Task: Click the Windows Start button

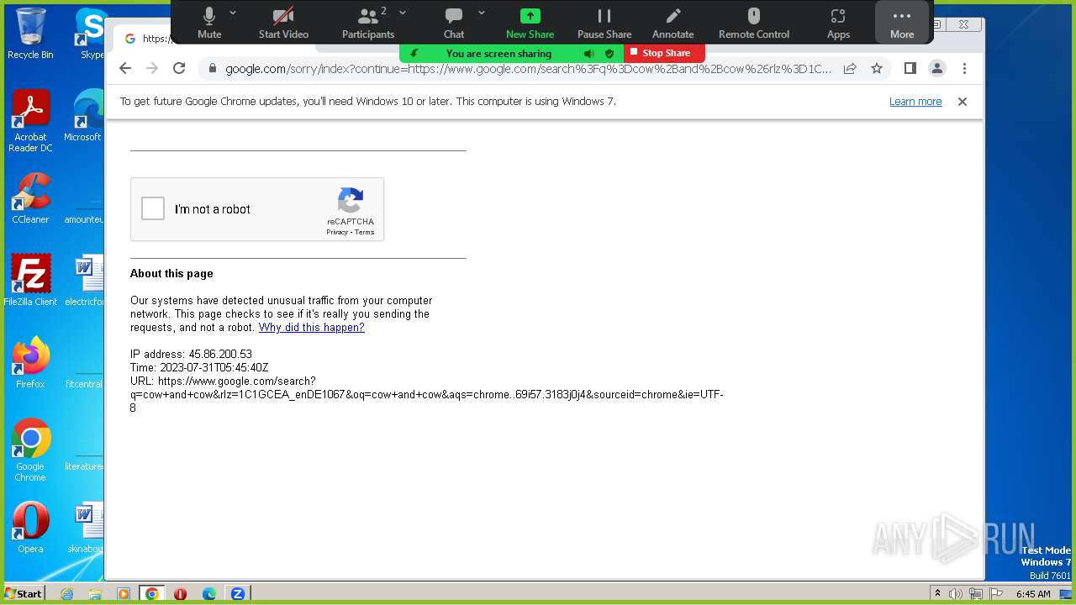Action: [24, 593]
